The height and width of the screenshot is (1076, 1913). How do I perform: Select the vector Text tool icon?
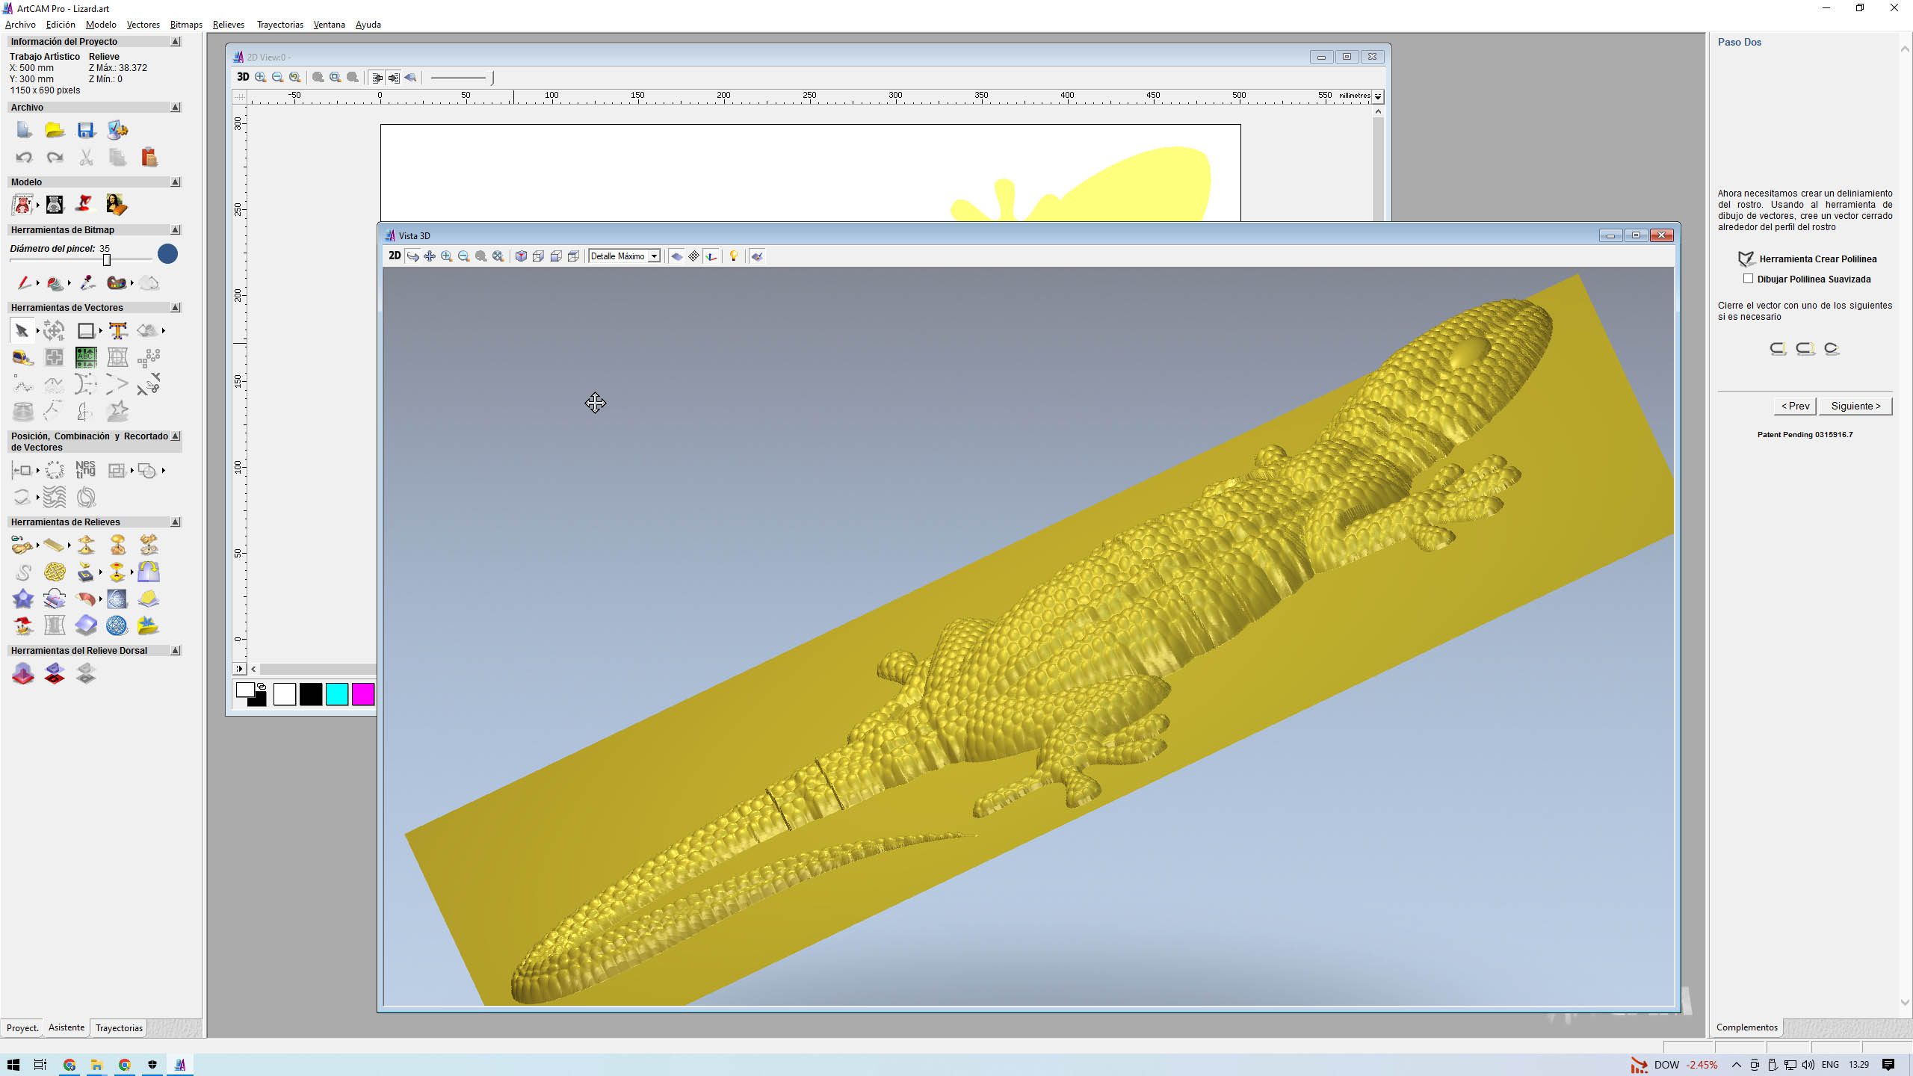(x=117, y=330)
